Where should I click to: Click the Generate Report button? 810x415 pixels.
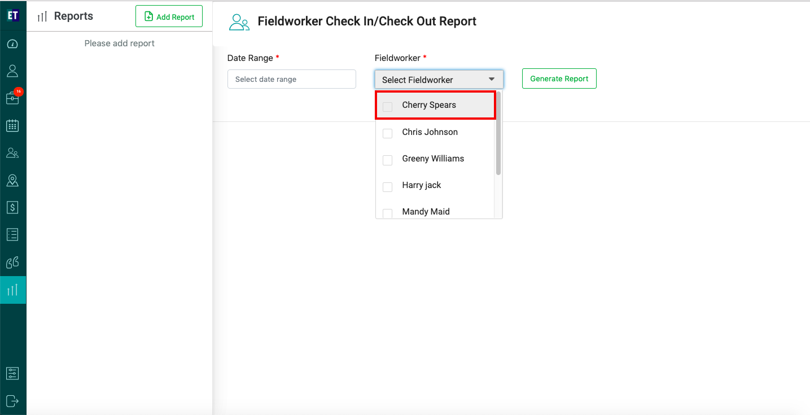click(x=559, y=78)
